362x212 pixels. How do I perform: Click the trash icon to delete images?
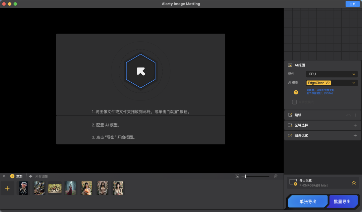click(276, 176)
